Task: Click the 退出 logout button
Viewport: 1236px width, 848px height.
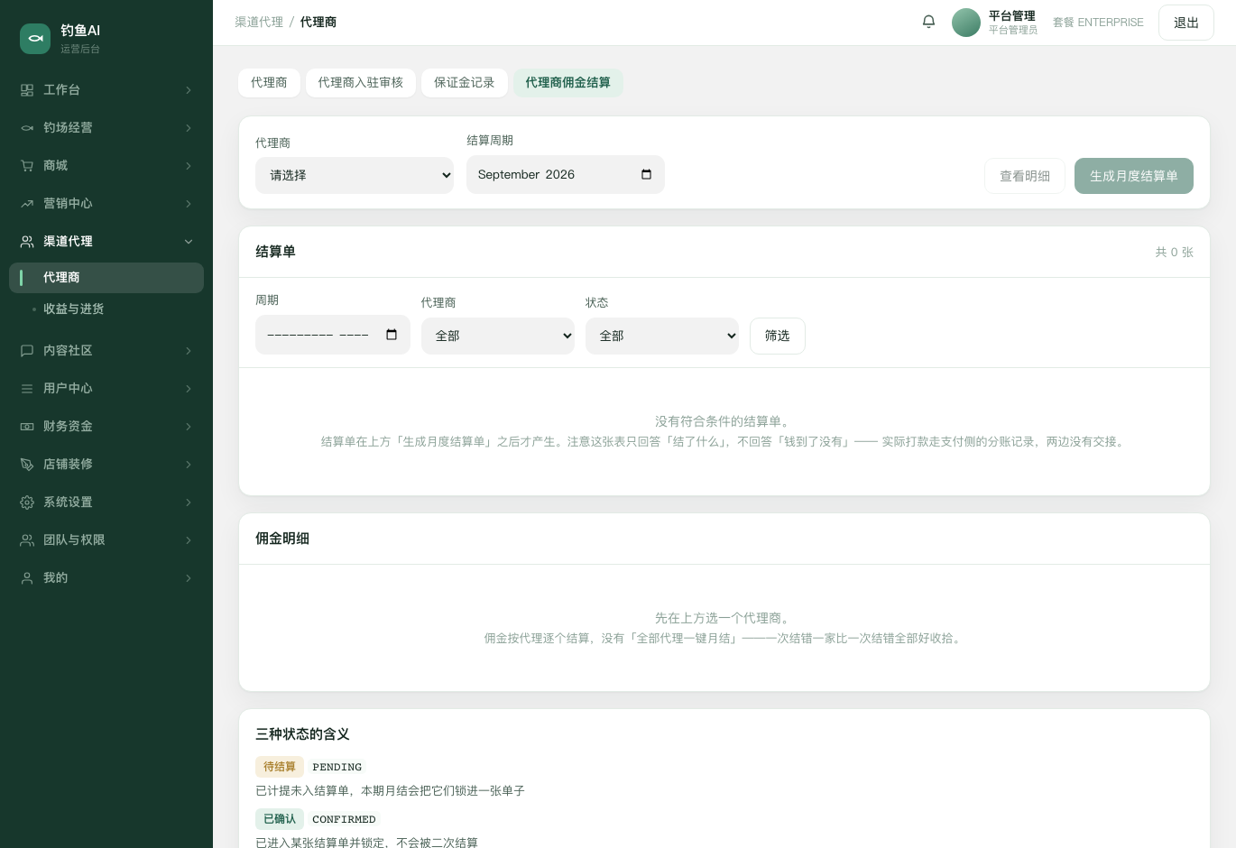Action: (1186, 23)
